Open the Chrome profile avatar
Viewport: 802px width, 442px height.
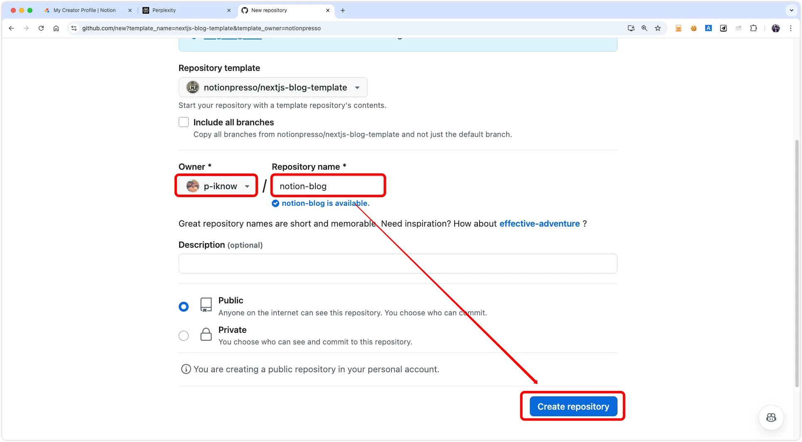(x=775, y=28)
